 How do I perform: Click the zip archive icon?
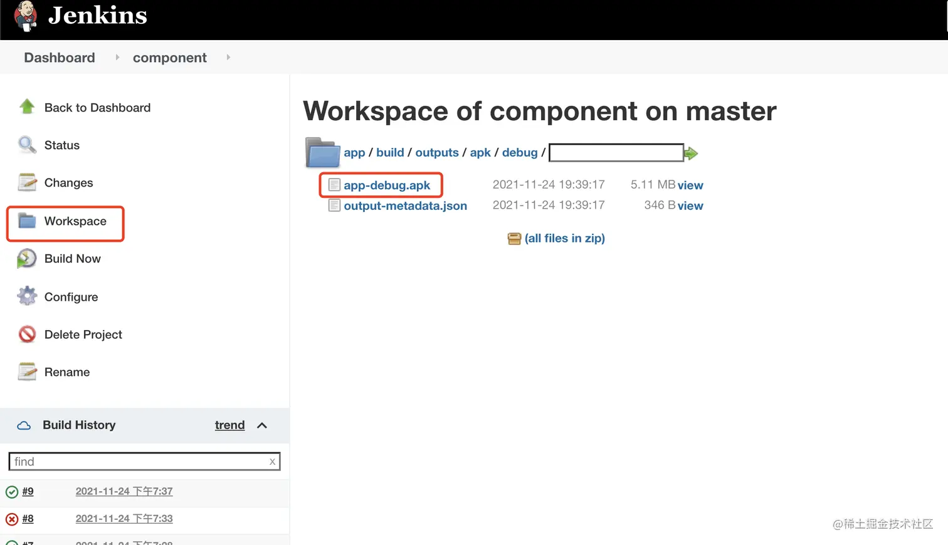click(x=514, y=239)
